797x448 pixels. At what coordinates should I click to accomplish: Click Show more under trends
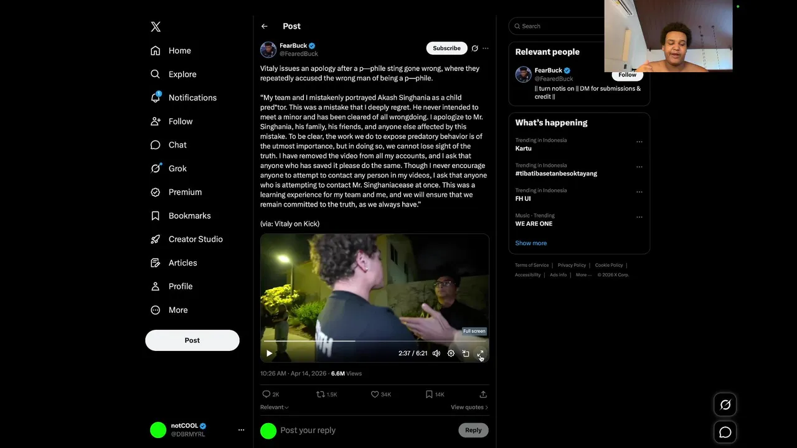click(x=531, y=243)
